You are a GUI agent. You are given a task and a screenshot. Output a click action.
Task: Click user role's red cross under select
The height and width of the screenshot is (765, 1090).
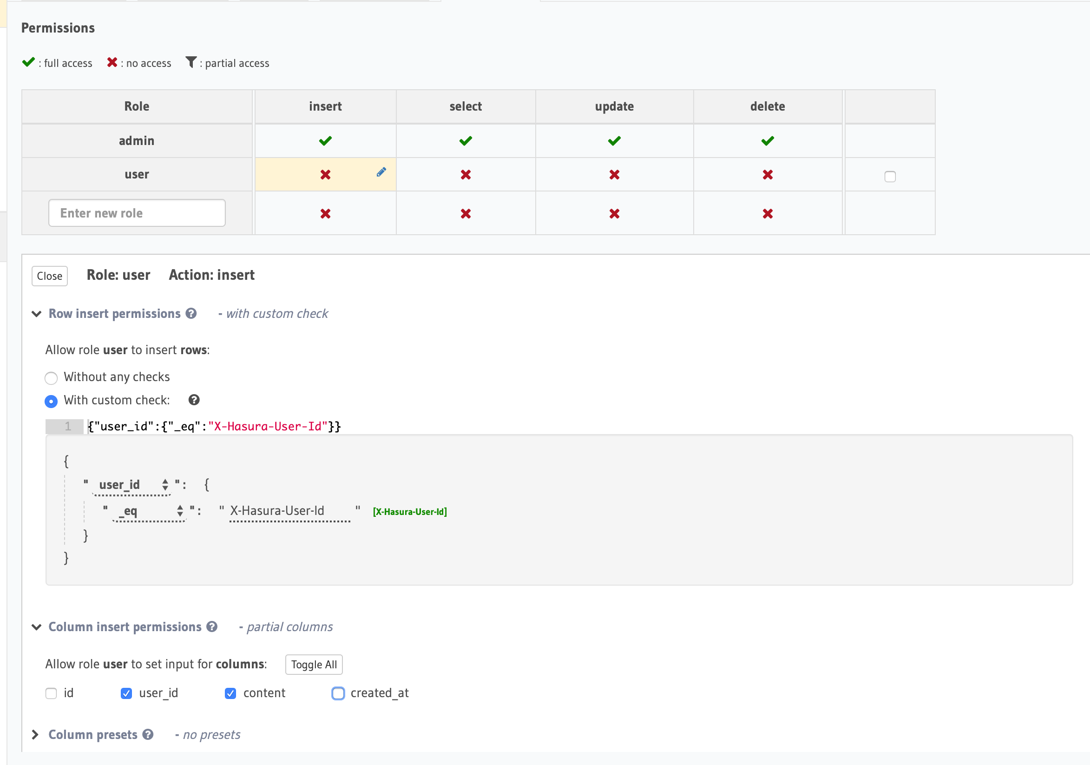[x=465, y=175]
